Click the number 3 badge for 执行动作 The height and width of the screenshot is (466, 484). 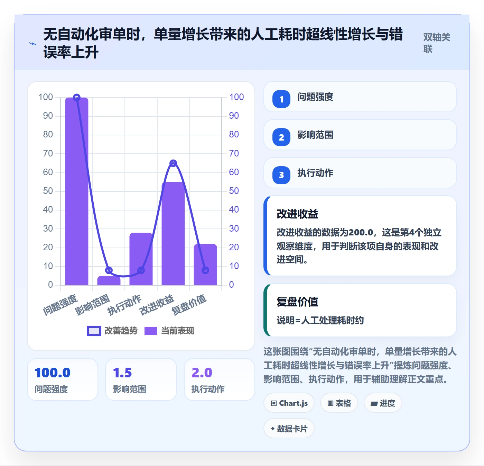[281, 175]
